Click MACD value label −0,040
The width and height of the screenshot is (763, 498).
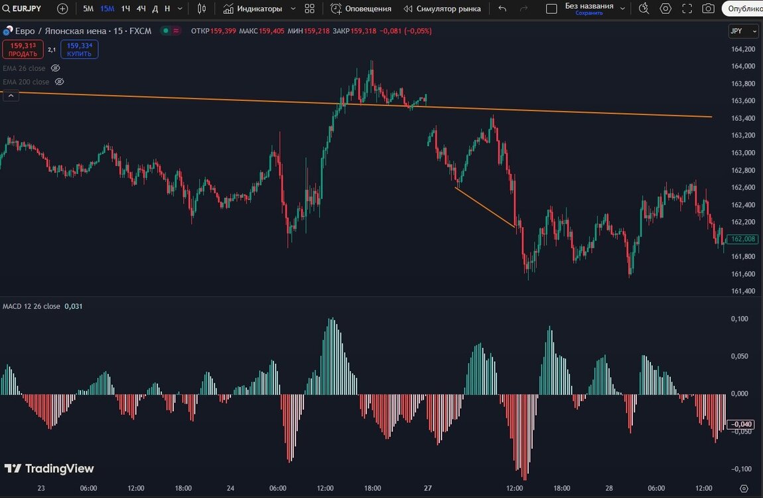[740, 424]
